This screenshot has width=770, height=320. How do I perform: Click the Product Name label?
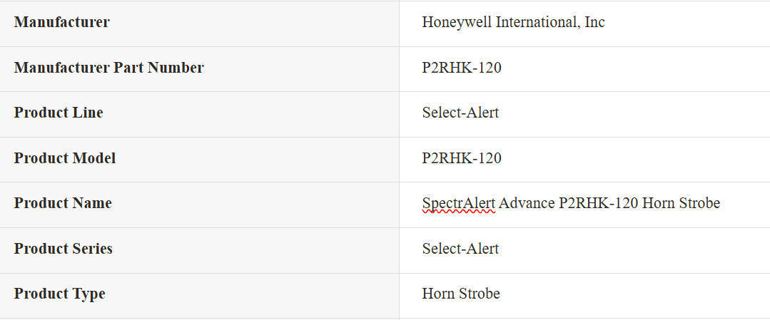coord(63,203)
